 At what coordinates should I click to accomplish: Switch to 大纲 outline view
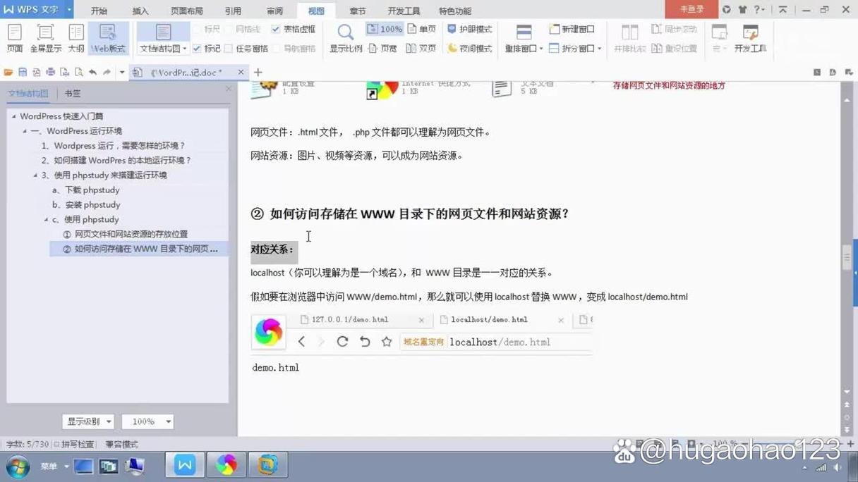[x=75, y=37]
